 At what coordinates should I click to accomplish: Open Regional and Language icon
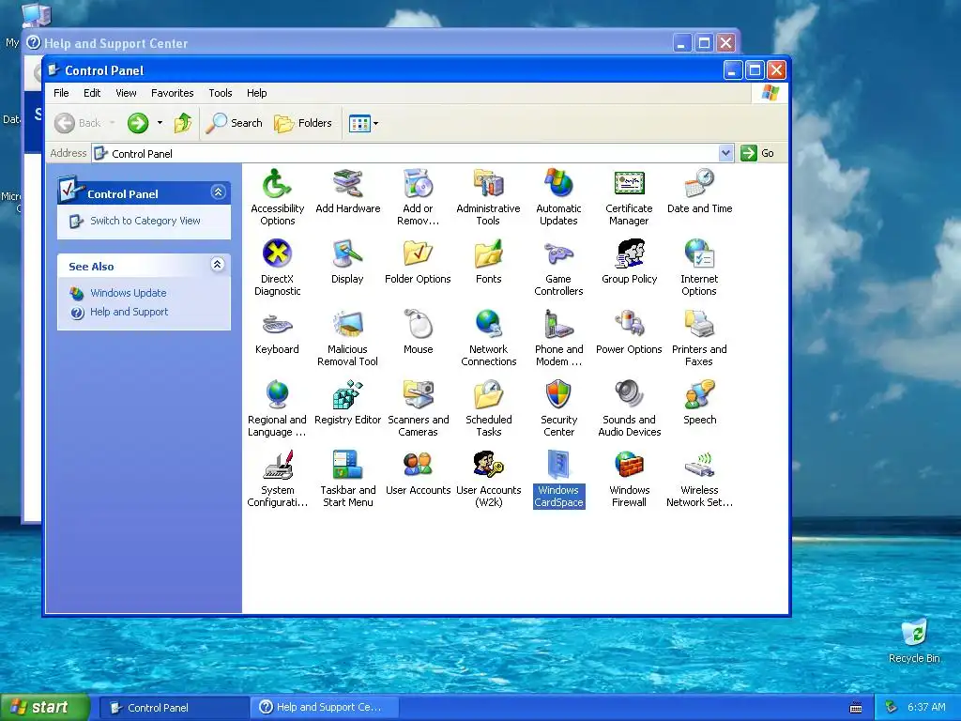coord(277,395)
